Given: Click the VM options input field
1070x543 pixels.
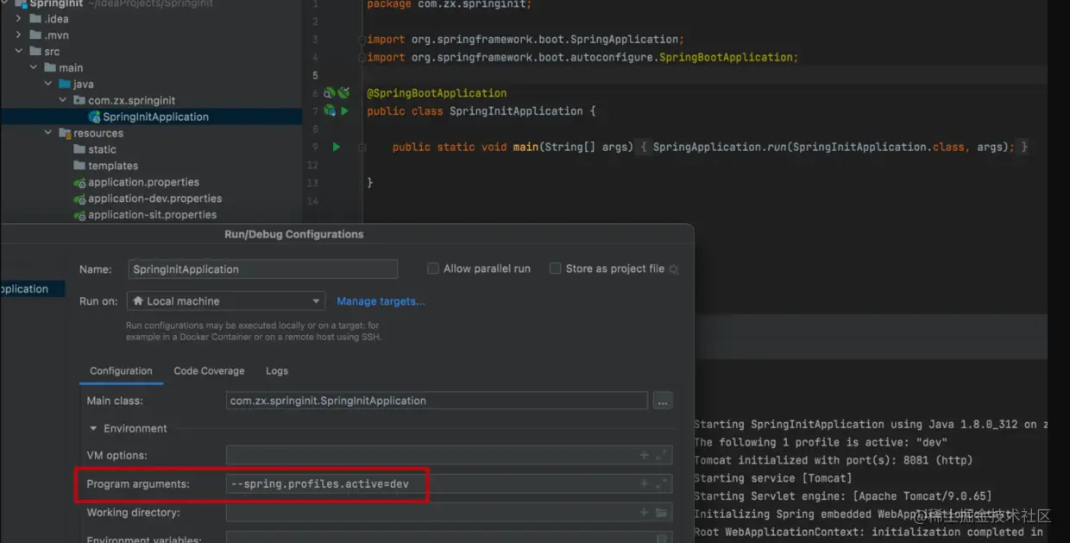Looking at the screenshot, I should [449, 455].
